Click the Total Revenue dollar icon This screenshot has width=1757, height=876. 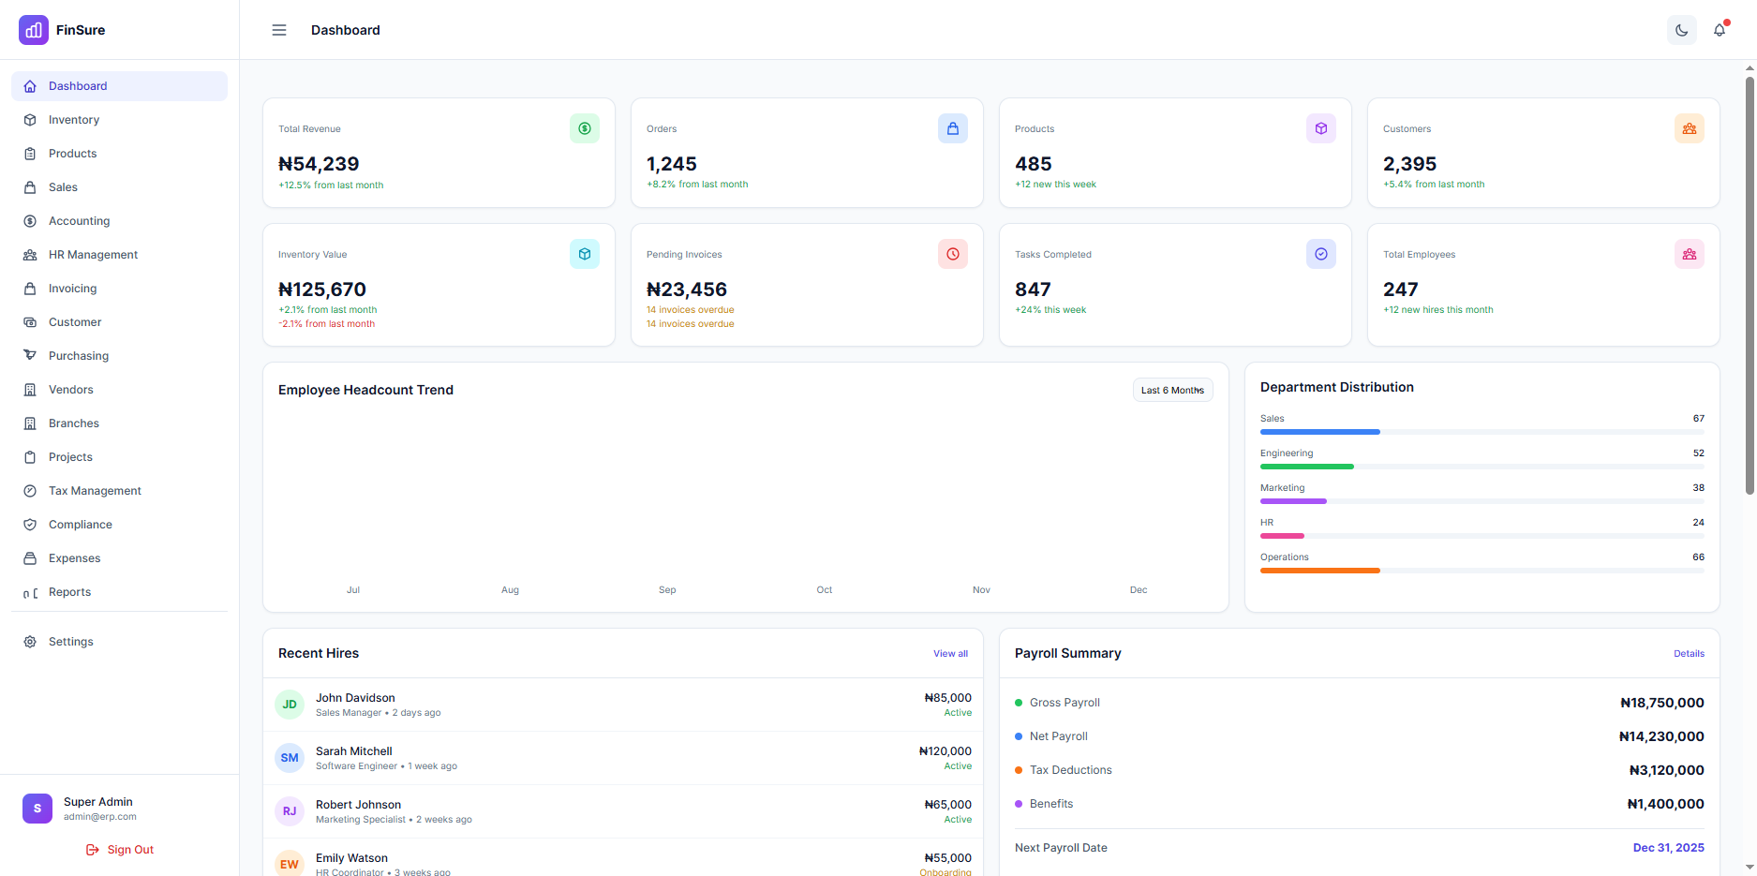tap(584, 128)
